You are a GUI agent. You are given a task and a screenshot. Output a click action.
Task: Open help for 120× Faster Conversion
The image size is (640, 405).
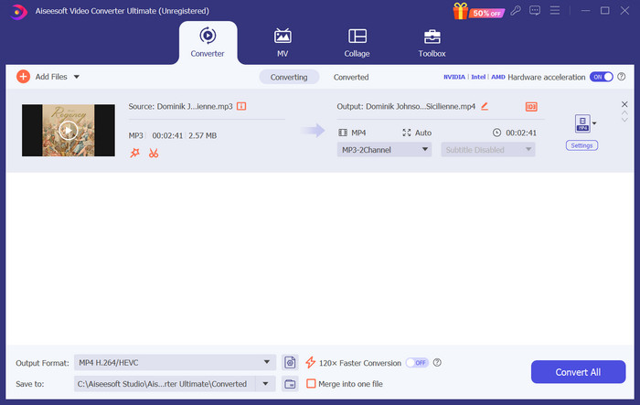click(437, 363)
